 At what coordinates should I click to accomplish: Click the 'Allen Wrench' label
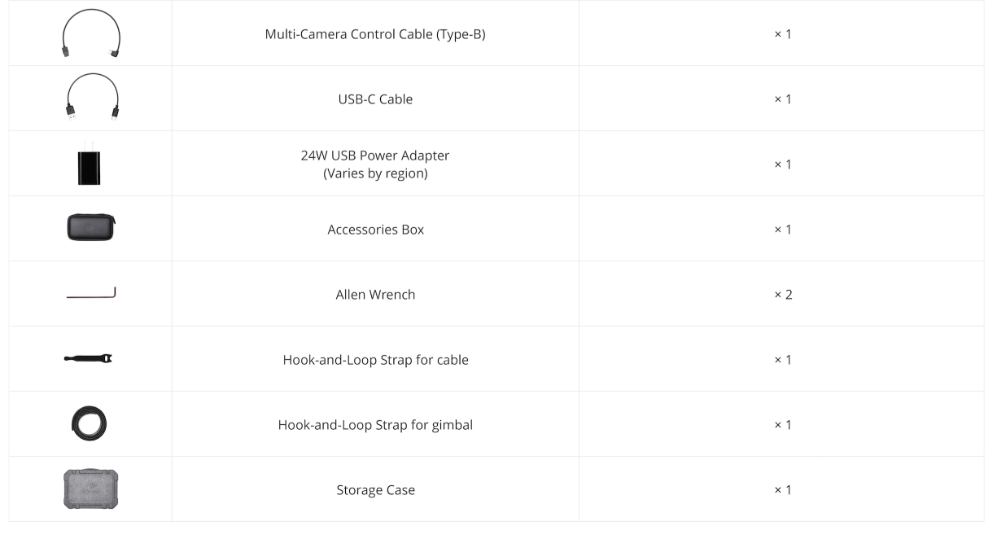pos(375,295)
